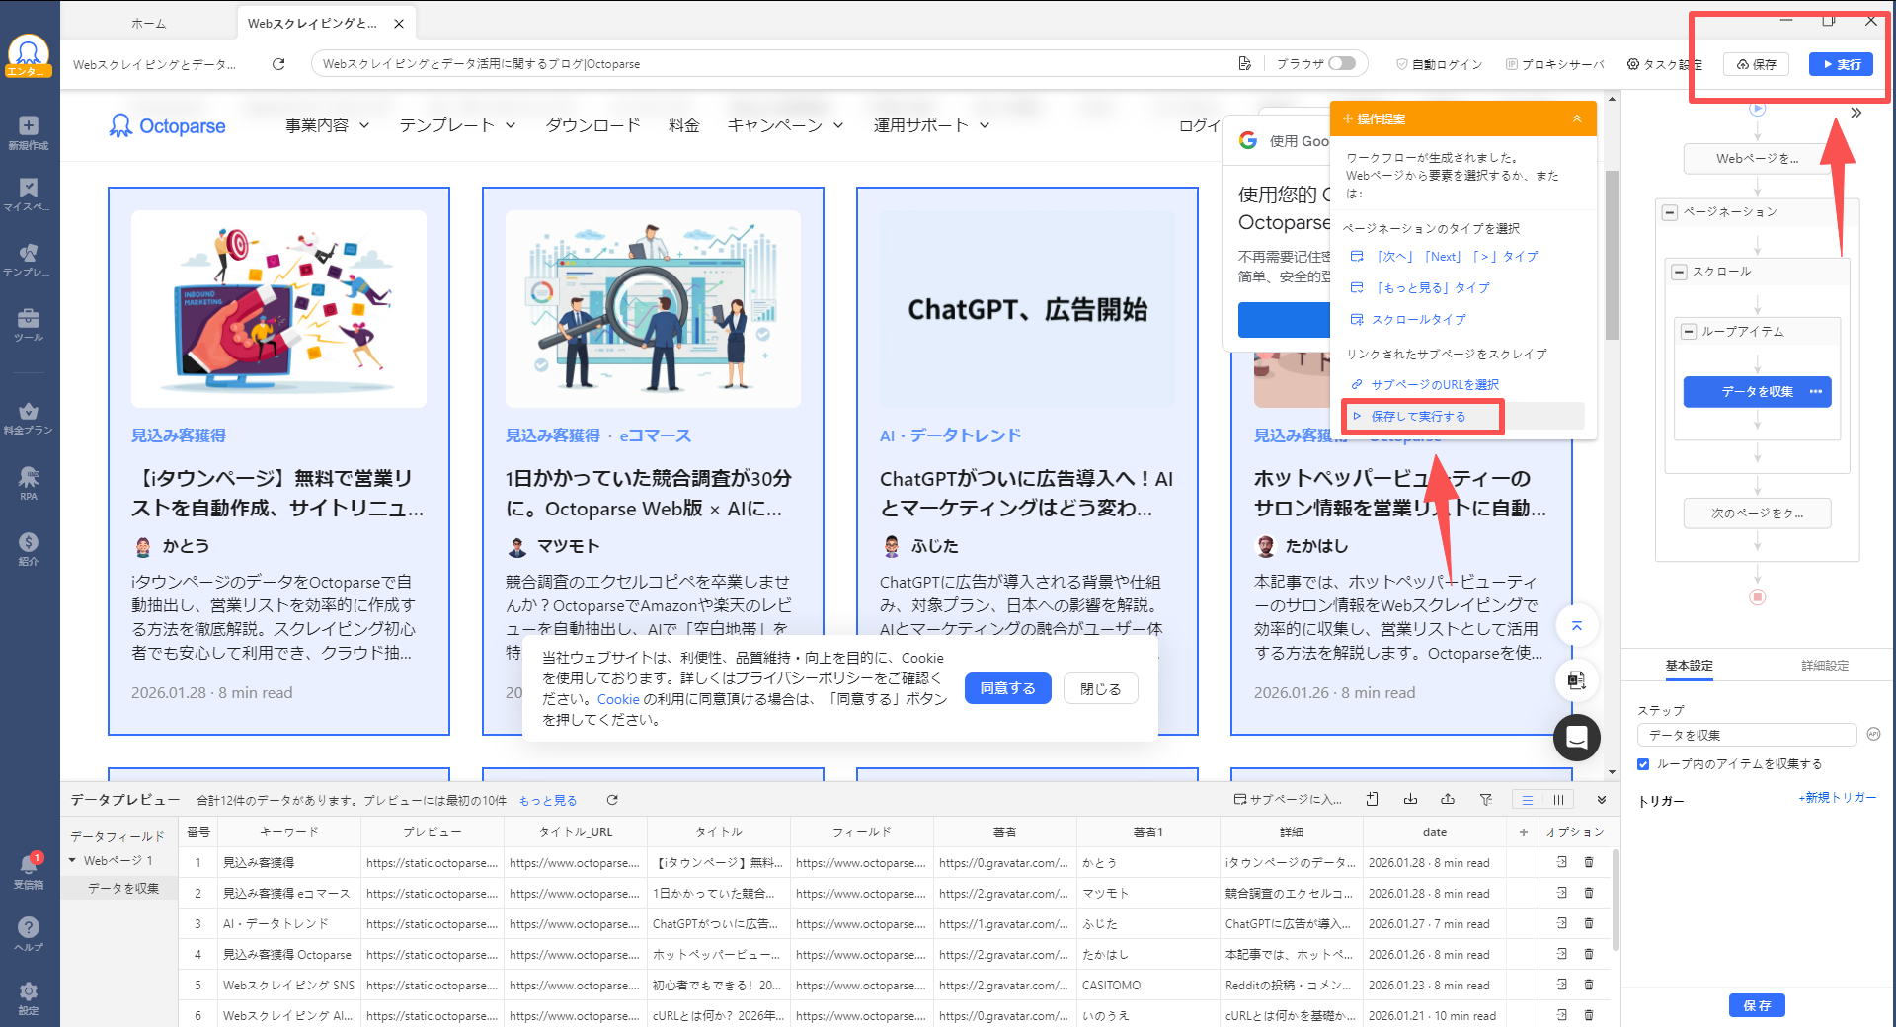Select ツール in the left sidebar

pyautogui.click(x=29, y=325)
